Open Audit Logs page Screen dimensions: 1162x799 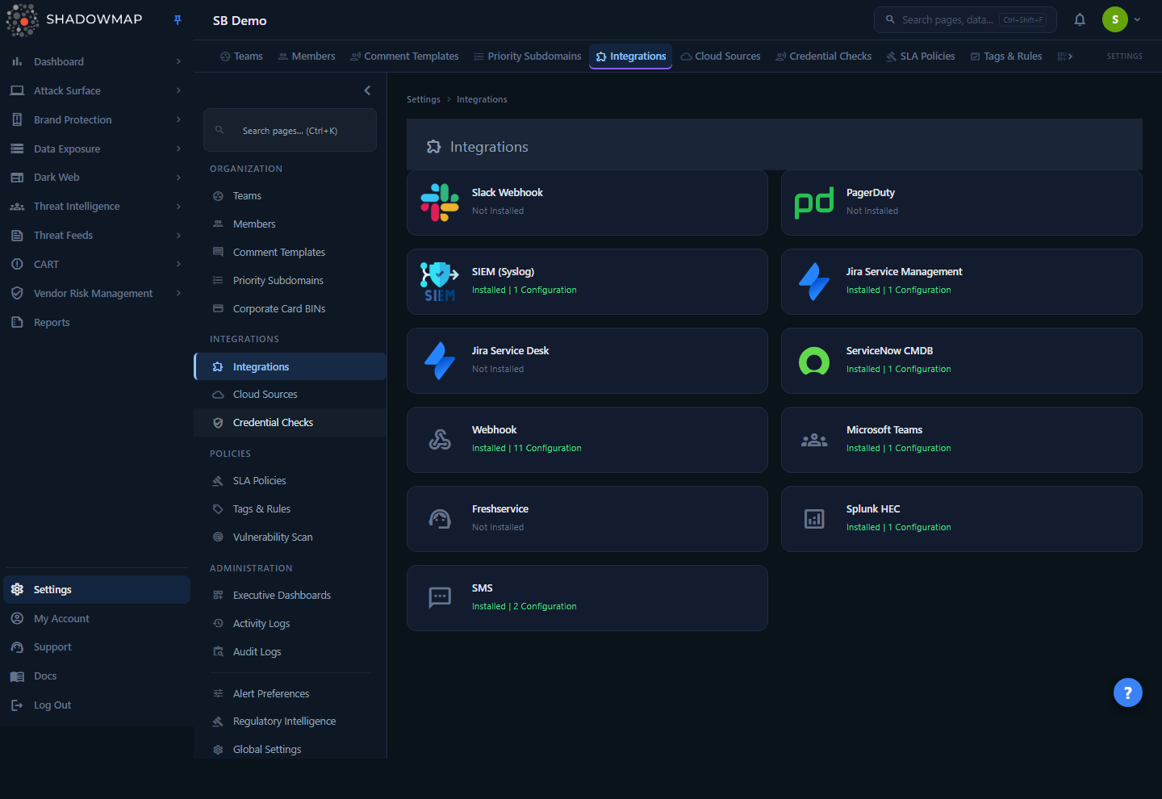(290, 652)
